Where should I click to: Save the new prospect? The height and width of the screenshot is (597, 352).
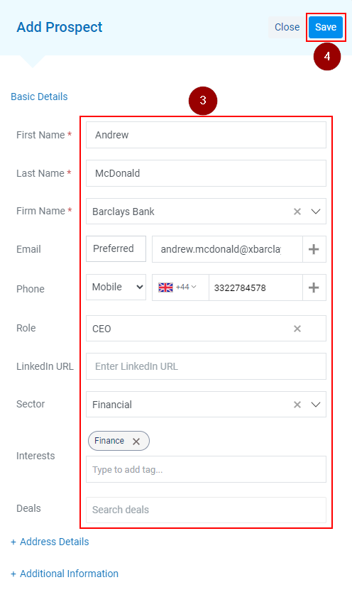pos(326,27)
